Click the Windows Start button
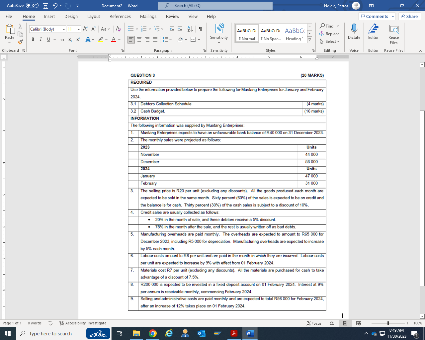Viewport: 425px width, 340px height. pos(8,333)
